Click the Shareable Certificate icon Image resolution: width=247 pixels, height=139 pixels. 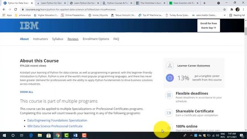pos(169,113)
